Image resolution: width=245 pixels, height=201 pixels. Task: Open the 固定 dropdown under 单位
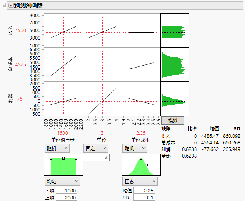pyautogui.click(x=96, y=148)
